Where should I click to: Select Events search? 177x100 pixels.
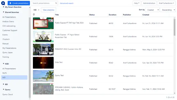[5, 35]
